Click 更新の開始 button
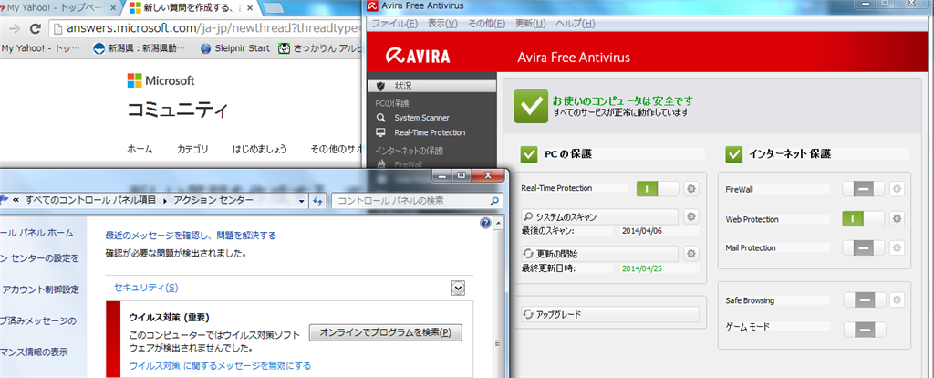This screenshot has width=934, height=378. [599, 254]
